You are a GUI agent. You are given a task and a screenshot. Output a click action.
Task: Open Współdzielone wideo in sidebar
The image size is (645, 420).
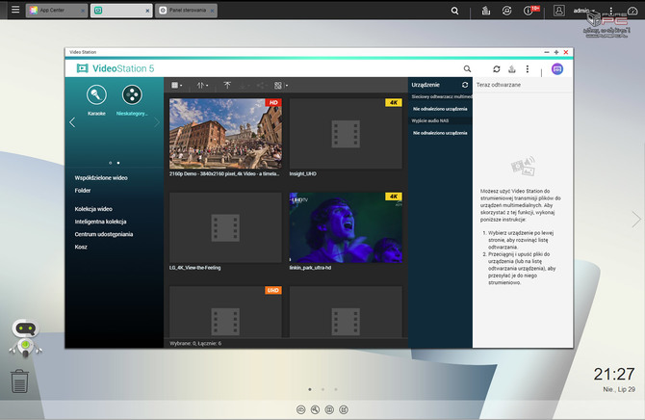click(x=101, y=178)
